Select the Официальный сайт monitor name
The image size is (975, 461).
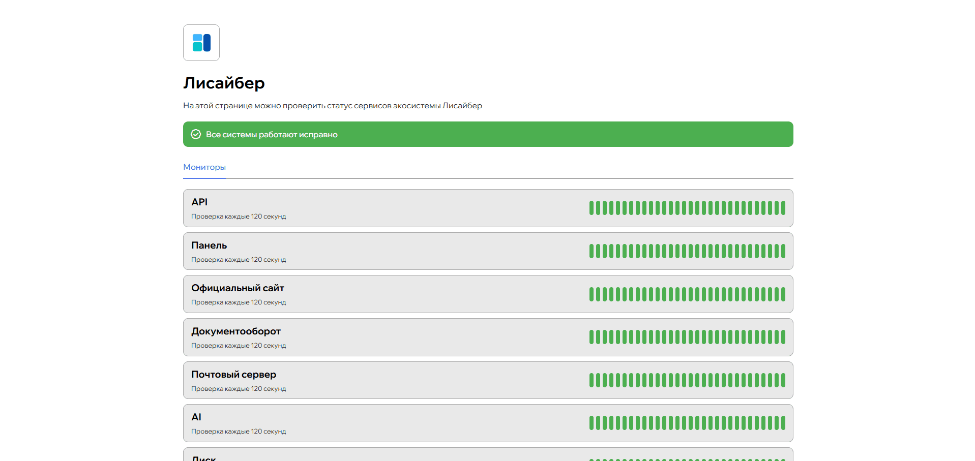click(238, 288)
